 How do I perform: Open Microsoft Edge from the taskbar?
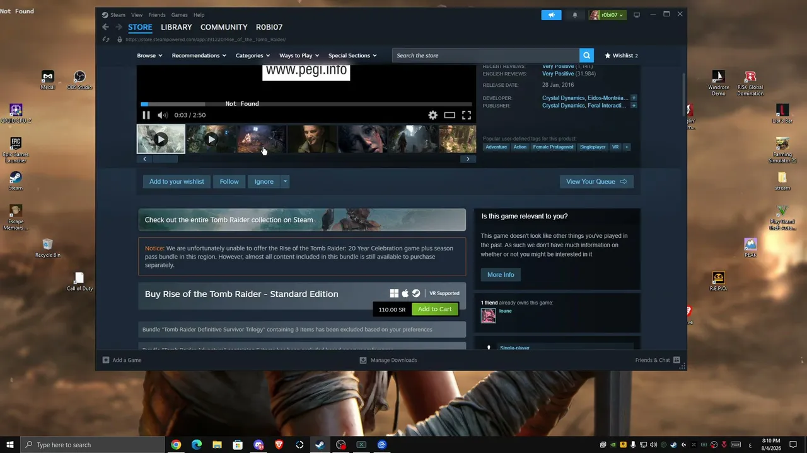(x=197, y=445)
